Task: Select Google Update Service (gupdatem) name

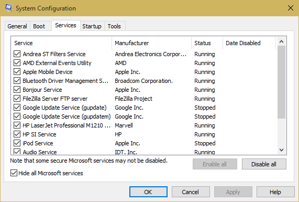Action: coord(67,116)
